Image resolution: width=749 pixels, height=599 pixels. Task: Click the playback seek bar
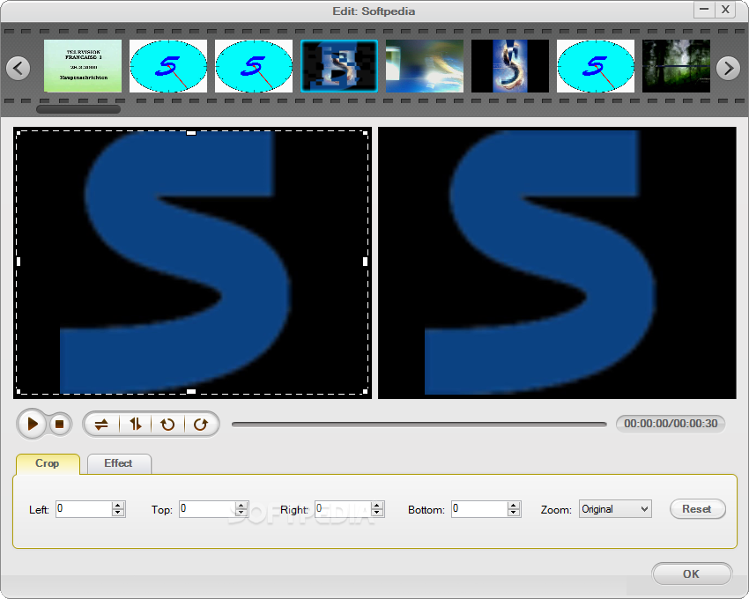419,425
